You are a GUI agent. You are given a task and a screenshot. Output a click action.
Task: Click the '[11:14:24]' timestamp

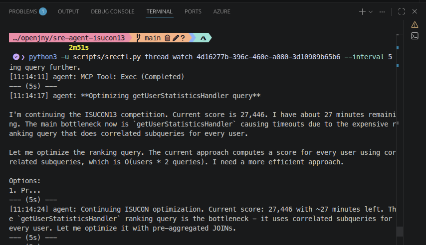click(29, 210)
